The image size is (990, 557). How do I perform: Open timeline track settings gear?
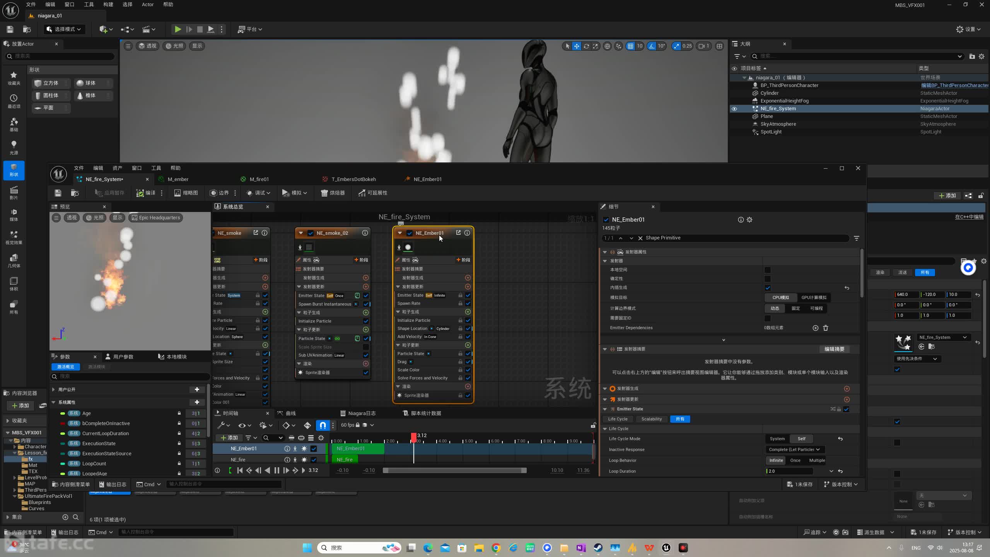pyautogui.click(x=321, y=438)
